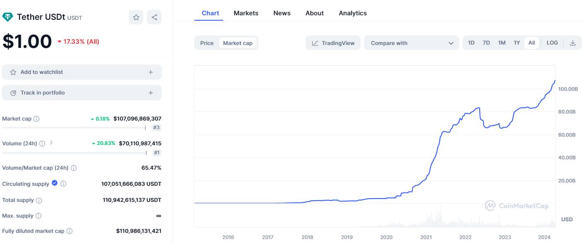The height and width of the screenshot is (244, 582).
Task: Click info icon next to Circulating supply
Action: 63,184
